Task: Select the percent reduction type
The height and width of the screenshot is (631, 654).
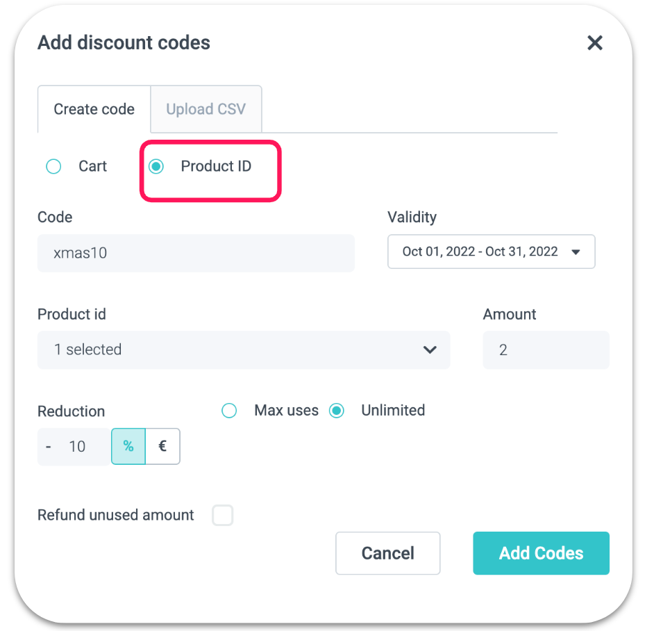Action: click(128, 446)
